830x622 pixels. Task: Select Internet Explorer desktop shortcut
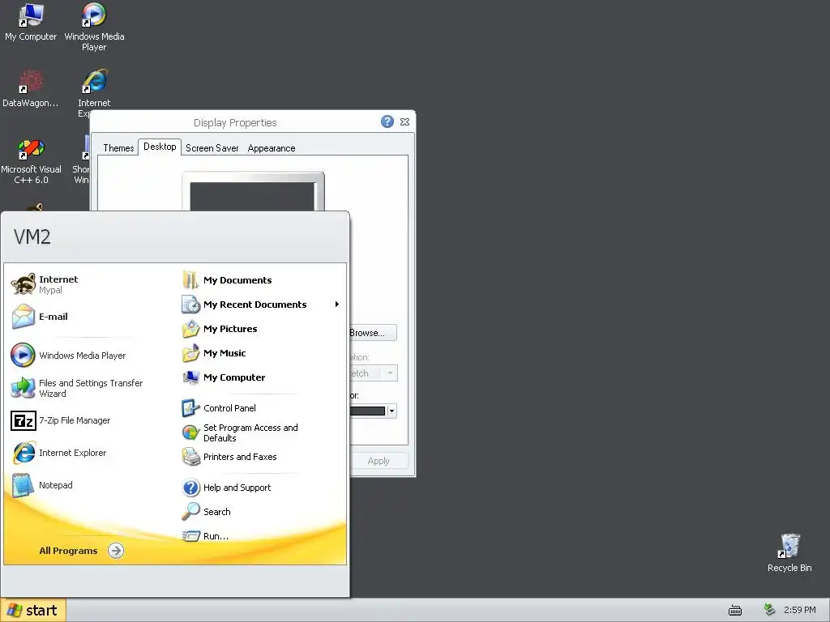pyautogui.click(x=94, y=89)
